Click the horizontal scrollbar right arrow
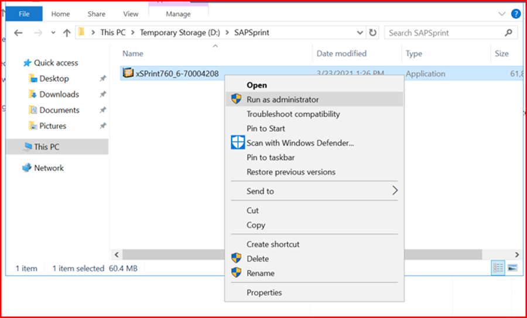Viewport: 527px width, 318px height. pos(517,255)
